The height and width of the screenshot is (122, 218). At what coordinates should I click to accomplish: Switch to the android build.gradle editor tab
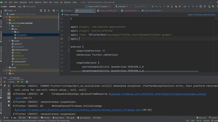point(152,11)
